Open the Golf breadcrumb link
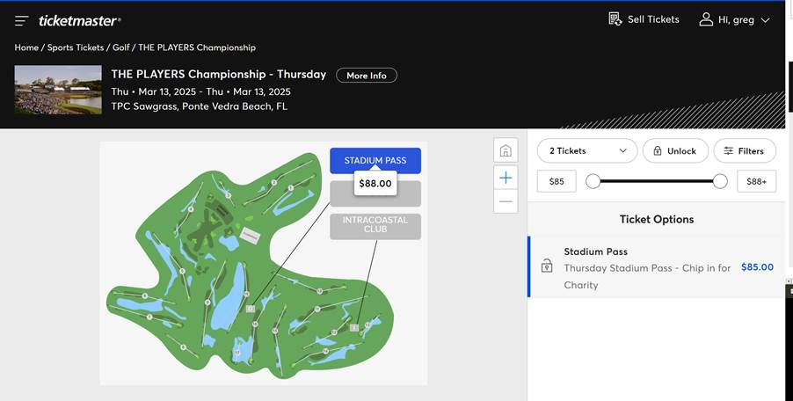 pyautogui.click(x=120, y=47)
